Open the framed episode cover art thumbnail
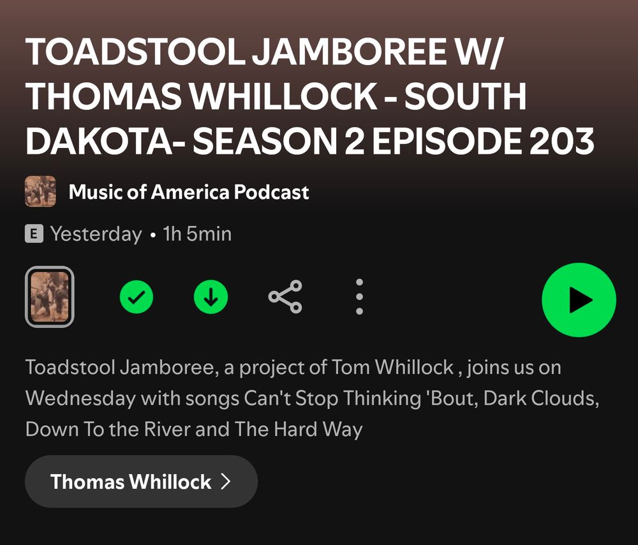 (x=50, y=297)
